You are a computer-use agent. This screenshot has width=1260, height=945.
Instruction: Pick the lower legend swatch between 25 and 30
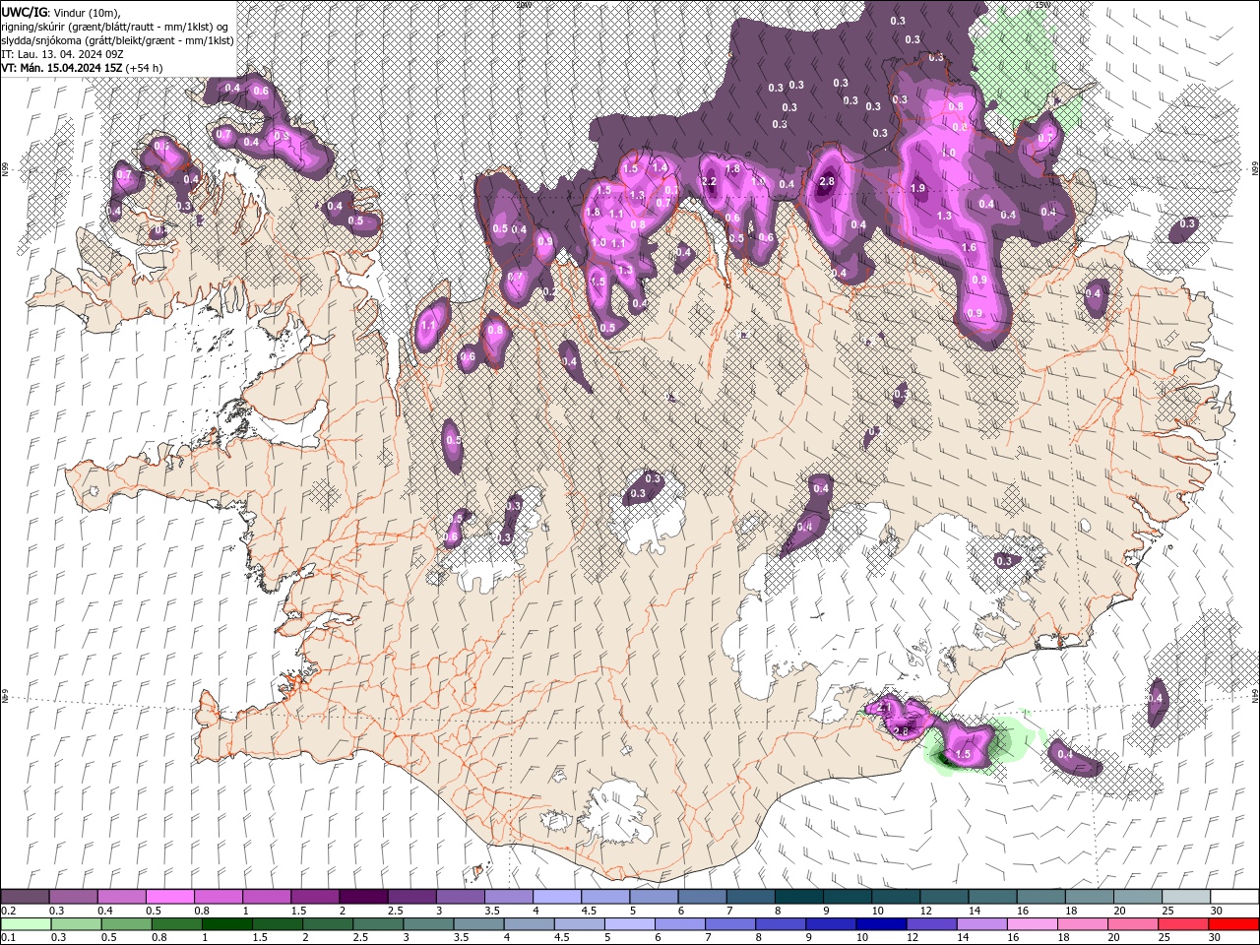(1182, 923)
